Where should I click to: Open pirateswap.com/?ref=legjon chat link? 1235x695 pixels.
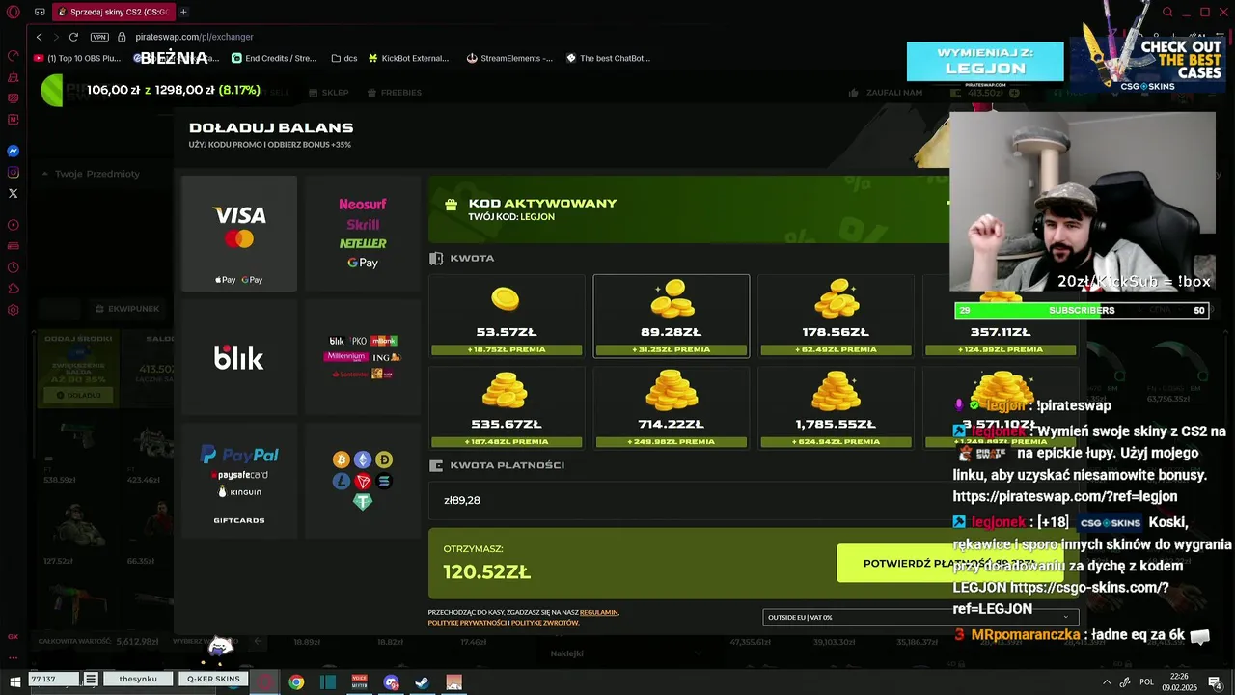point(1065,497)
